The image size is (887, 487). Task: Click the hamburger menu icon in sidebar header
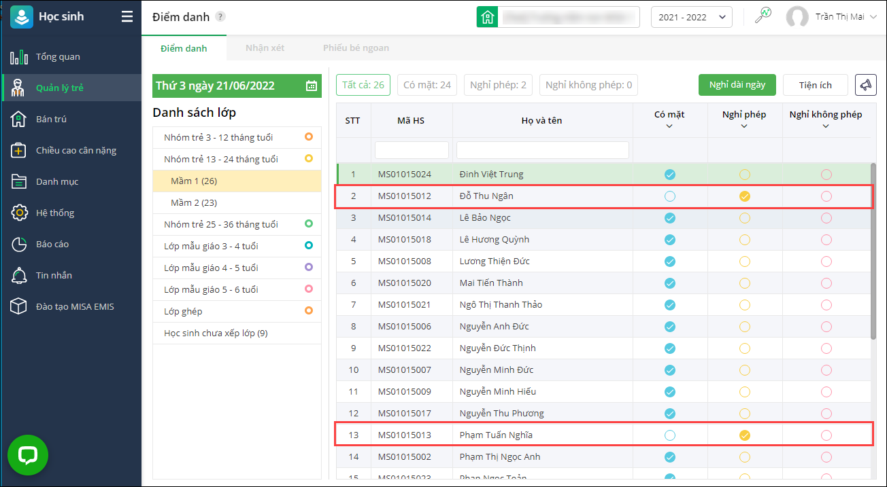point(127,17)
